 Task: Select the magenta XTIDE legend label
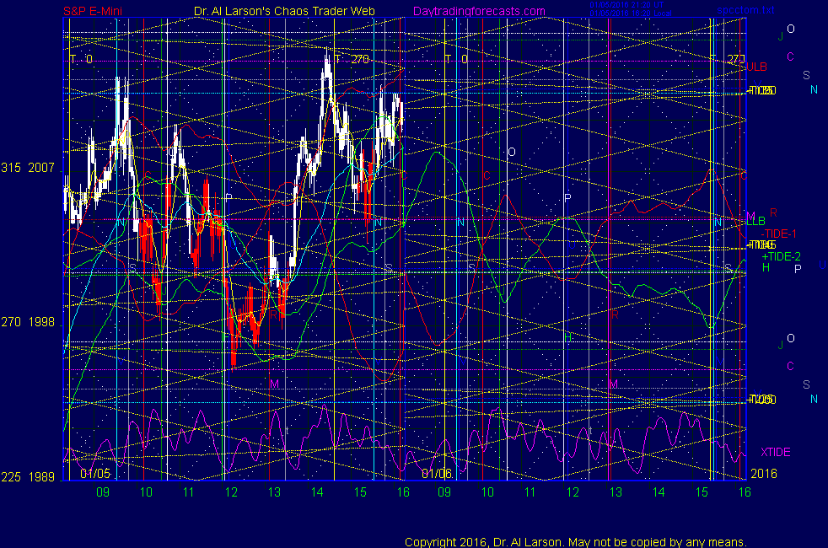(775, 453)
